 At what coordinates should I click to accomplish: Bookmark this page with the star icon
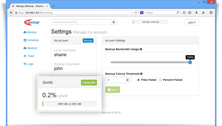[184, 12]
